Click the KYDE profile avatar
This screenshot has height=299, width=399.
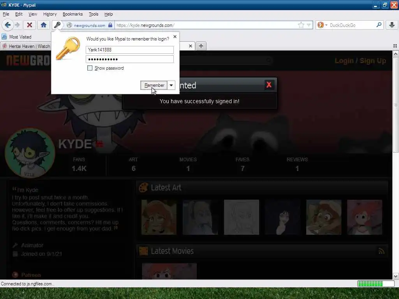[30, 153]
